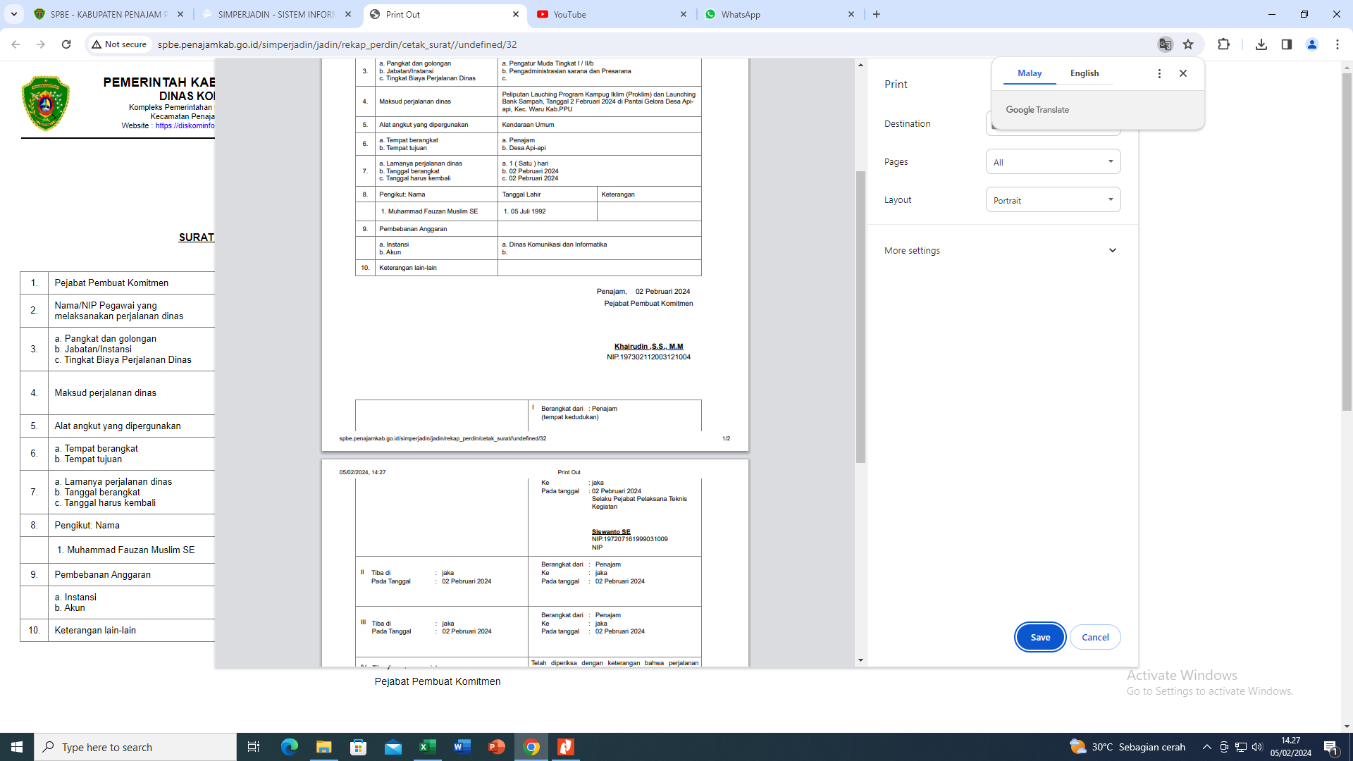Click the Google Translate icon in address bar

click(1165, 44)
